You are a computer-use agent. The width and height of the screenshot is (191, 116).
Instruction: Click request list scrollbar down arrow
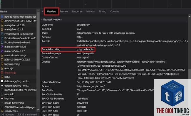(38, 110)
